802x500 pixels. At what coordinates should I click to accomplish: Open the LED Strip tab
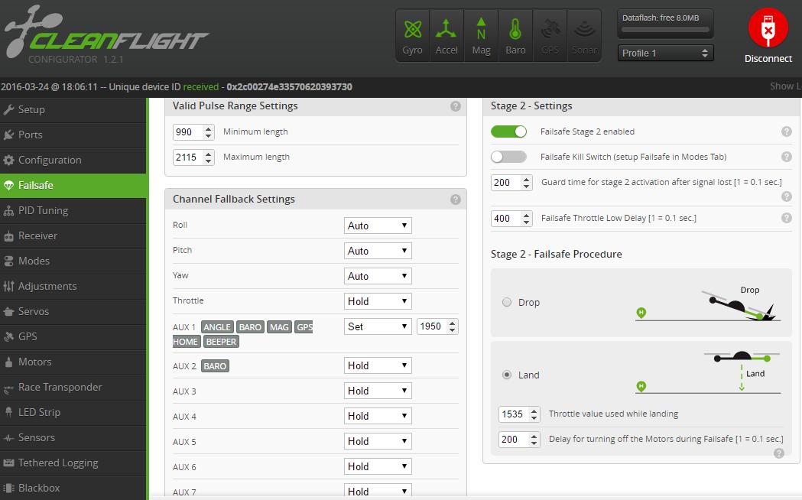[73, 412]
